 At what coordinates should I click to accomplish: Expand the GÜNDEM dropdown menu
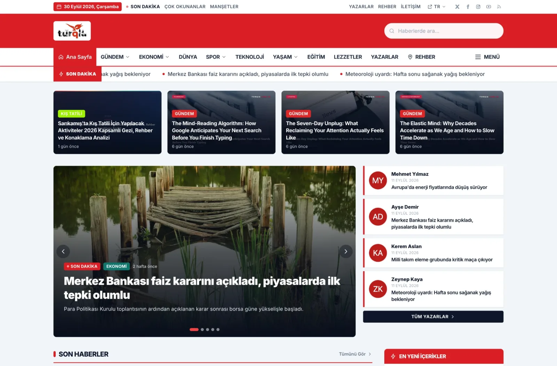point(115,57)
